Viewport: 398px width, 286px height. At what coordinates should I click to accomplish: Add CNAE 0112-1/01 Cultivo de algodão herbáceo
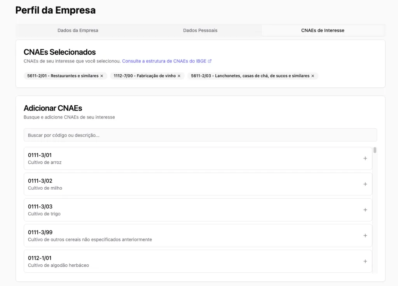[365, 261]
